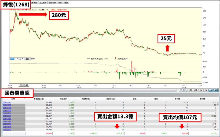Open the 20190620 date link
The height and width of the screenshot is (137, 220).
(7, 116)
